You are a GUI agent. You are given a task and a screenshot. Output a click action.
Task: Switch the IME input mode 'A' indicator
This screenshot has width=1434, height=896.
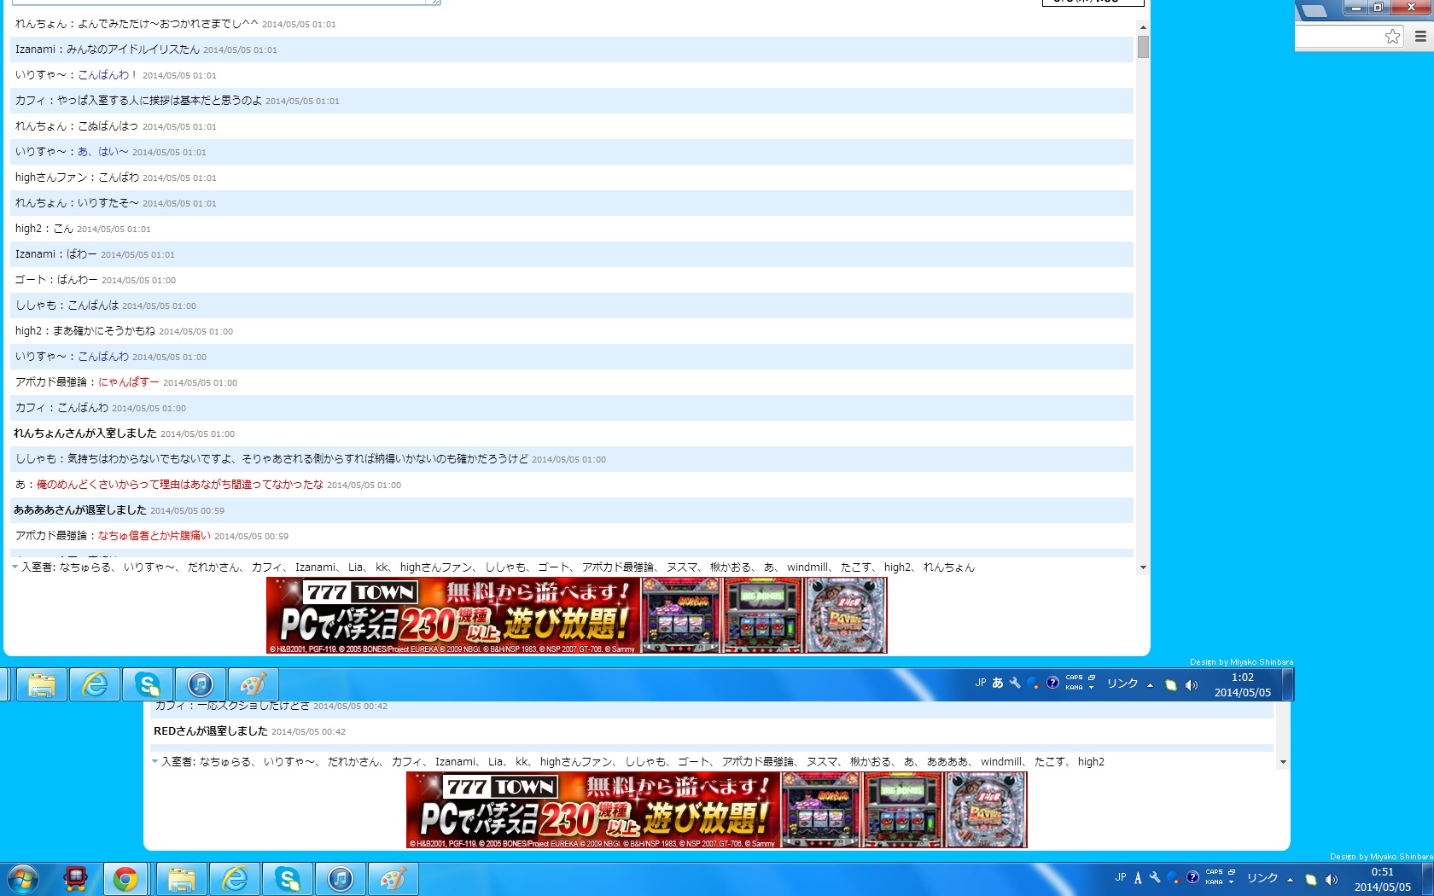pos(1138,878)
